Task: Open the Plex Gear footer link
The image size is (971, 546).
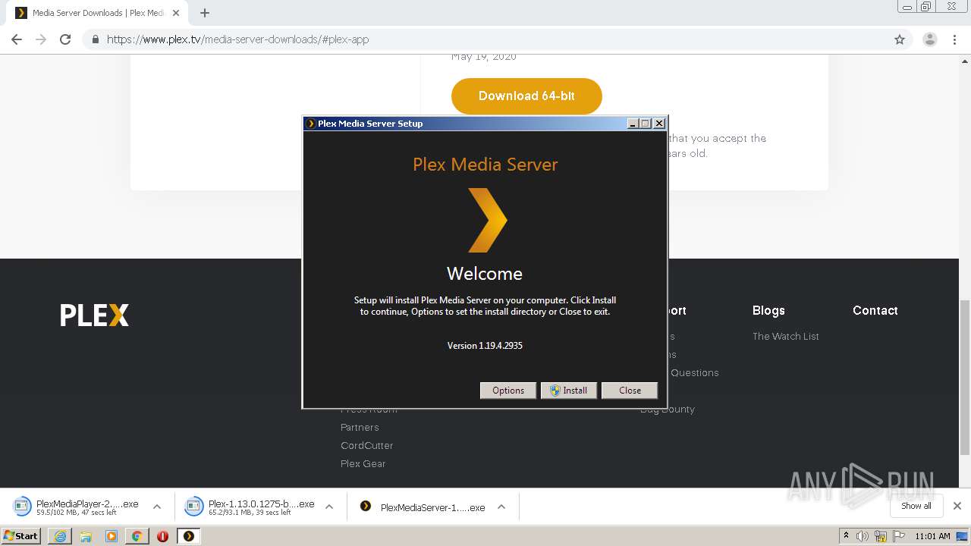Action: [x=363, y=463]
